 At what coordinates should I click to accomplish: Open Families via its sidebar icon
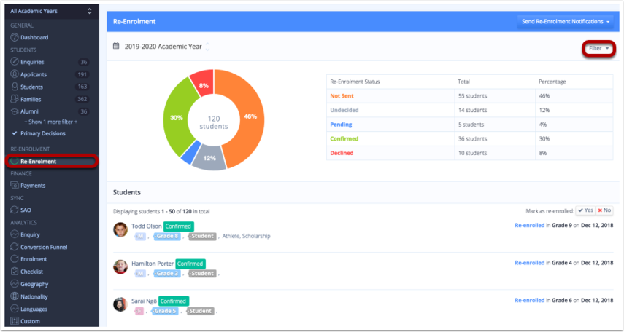point(14,99)
